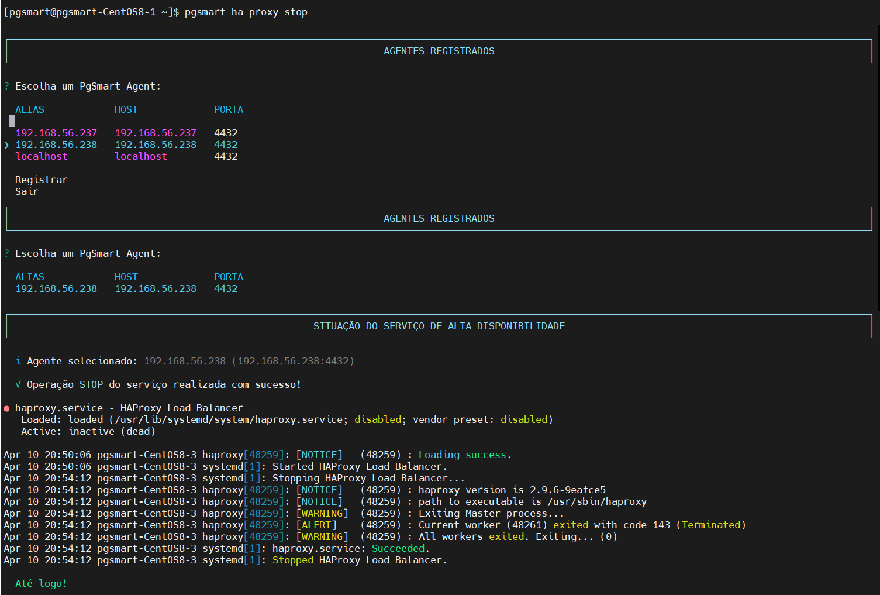Click the first HOST column header
This screenshot has width=880, height=595.
[x=126, y=109]
